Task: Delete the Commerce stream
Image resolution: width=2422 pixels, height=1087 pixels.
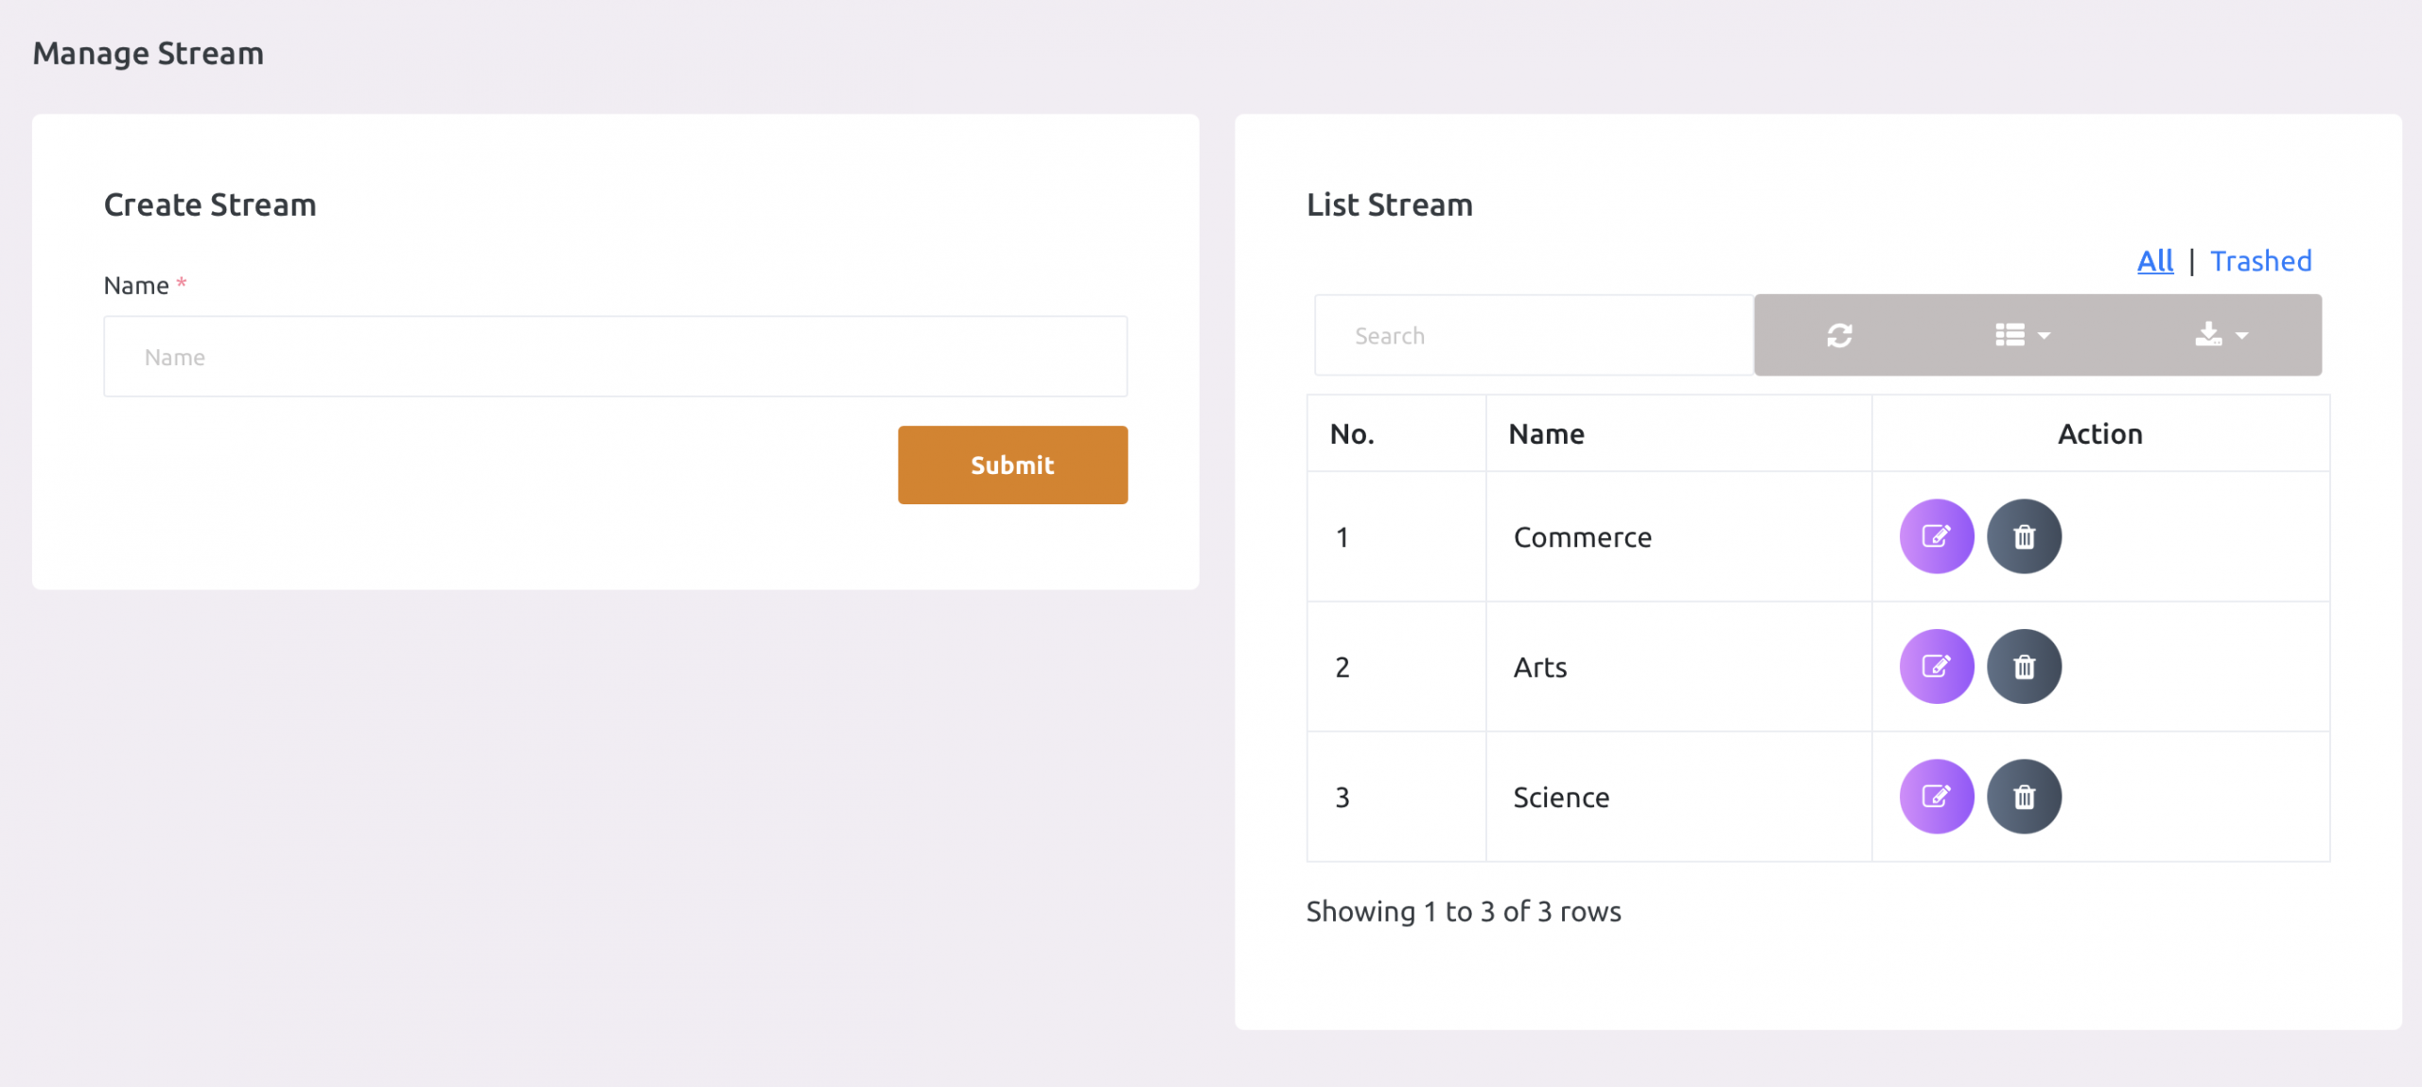Action: pos(2023,536)
